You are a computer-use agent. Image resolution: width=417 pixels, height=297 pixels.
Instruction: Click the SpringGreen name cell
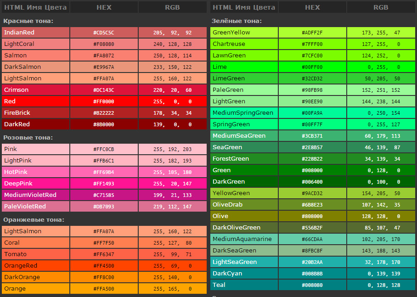point(244,124)
